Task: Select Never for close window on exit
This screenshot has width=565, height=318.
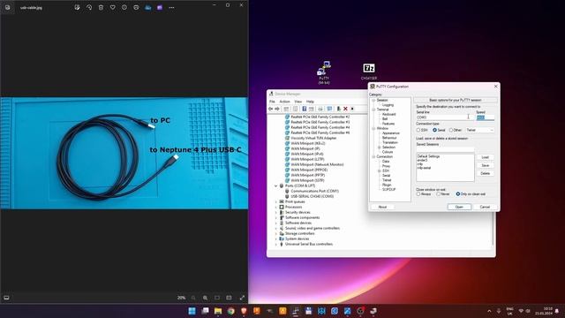Action: coord(438,194)
